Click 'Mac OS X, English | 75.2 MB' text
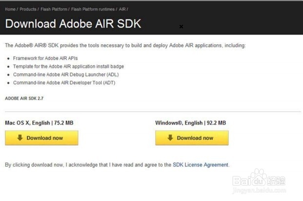 [x=39, y=123]
